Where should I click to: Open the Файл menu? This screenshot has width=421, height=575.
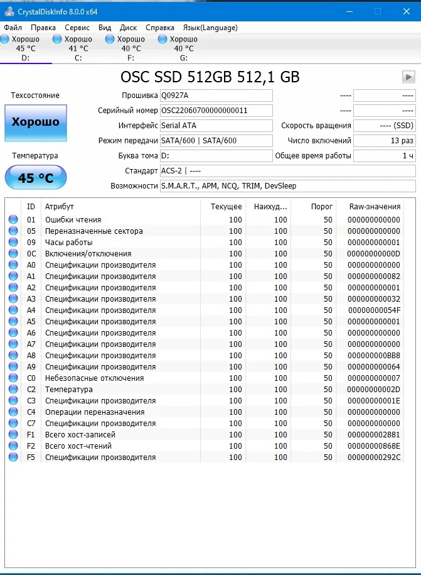coord(13,28)
